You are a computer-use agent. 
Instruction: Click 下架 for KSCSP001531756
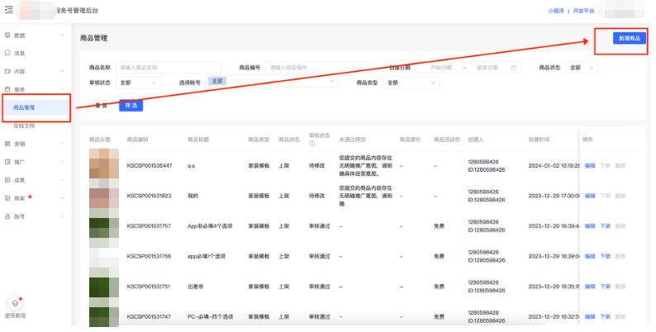606,256
